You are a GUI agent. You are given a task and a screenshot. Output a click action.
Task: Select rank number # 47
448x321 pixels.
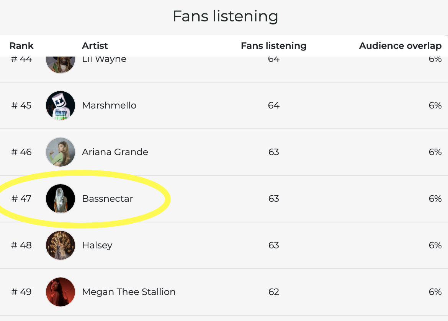pos(21,199)
